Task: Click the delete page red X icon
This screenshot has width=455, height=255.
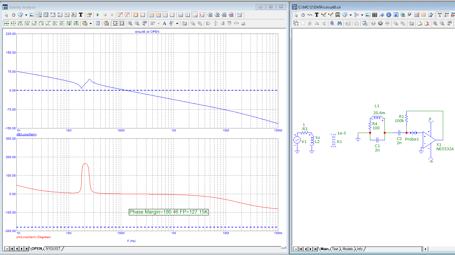Action: pos(427,23)
